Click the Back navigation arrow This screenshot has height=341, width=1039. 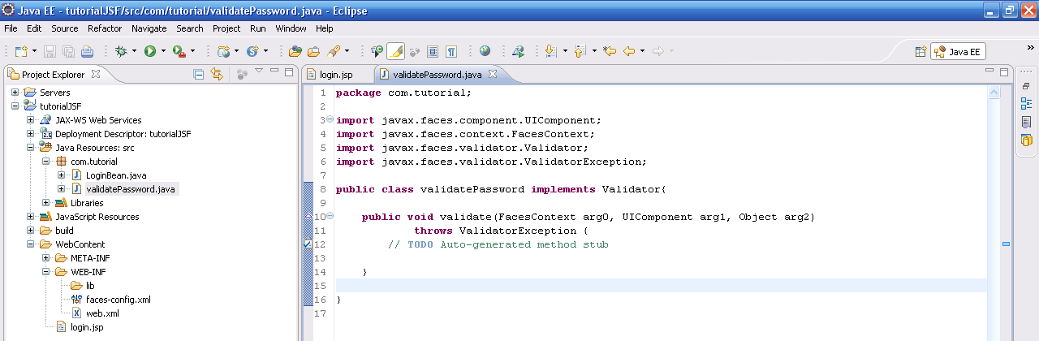coord(628,51)
